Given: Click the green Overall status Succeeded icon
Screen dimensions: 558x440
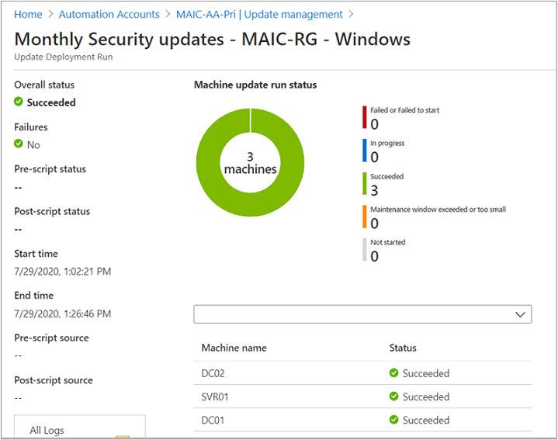Looking at the screenshot, I should [x=19, y=102].
